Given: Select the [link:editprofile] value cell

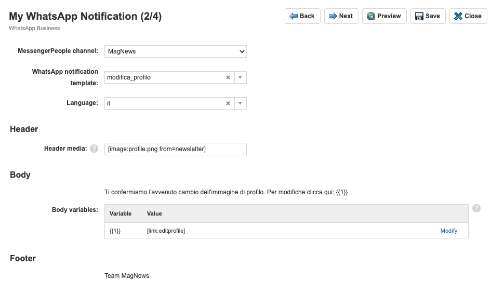Looking at the screenshot, I should coord(166,231).
